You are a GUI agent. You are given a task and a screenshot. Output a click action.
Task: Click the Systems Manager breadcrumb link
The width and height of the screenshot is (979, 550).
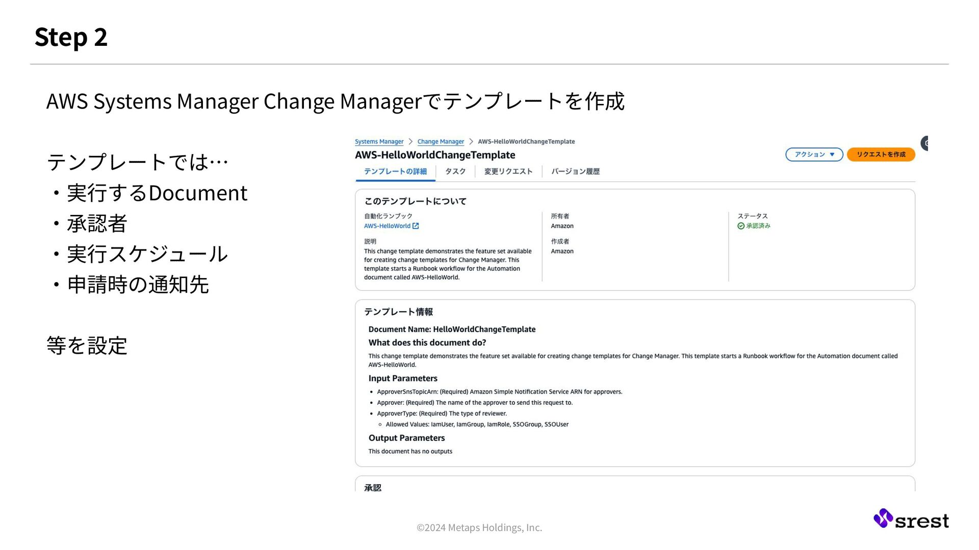[x=379, y=142]
